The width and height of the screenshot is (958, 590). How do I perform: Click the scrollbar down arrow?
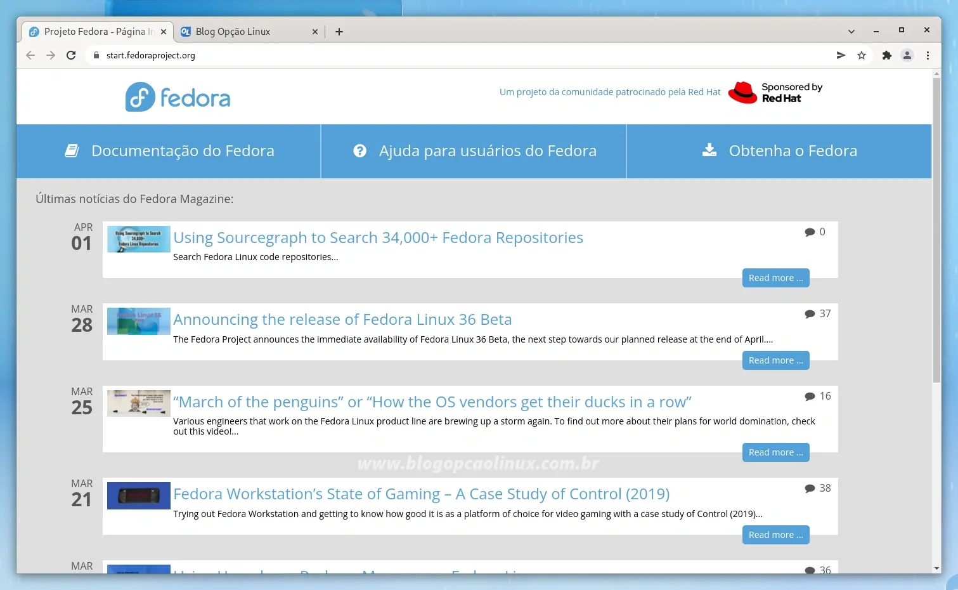[x=936, y=568]
